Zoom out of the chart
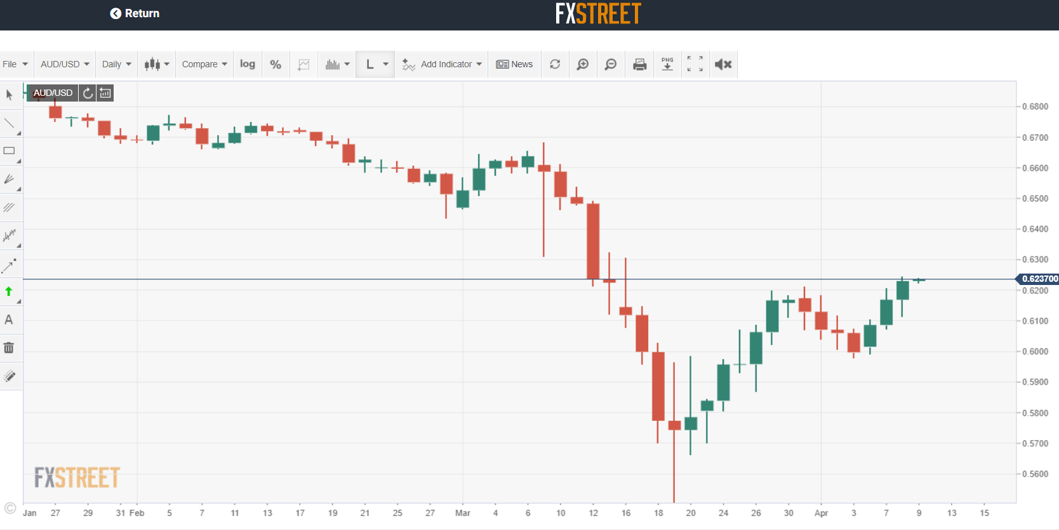This screenshot has width=1059, height=530. click(x=610, y=64)
